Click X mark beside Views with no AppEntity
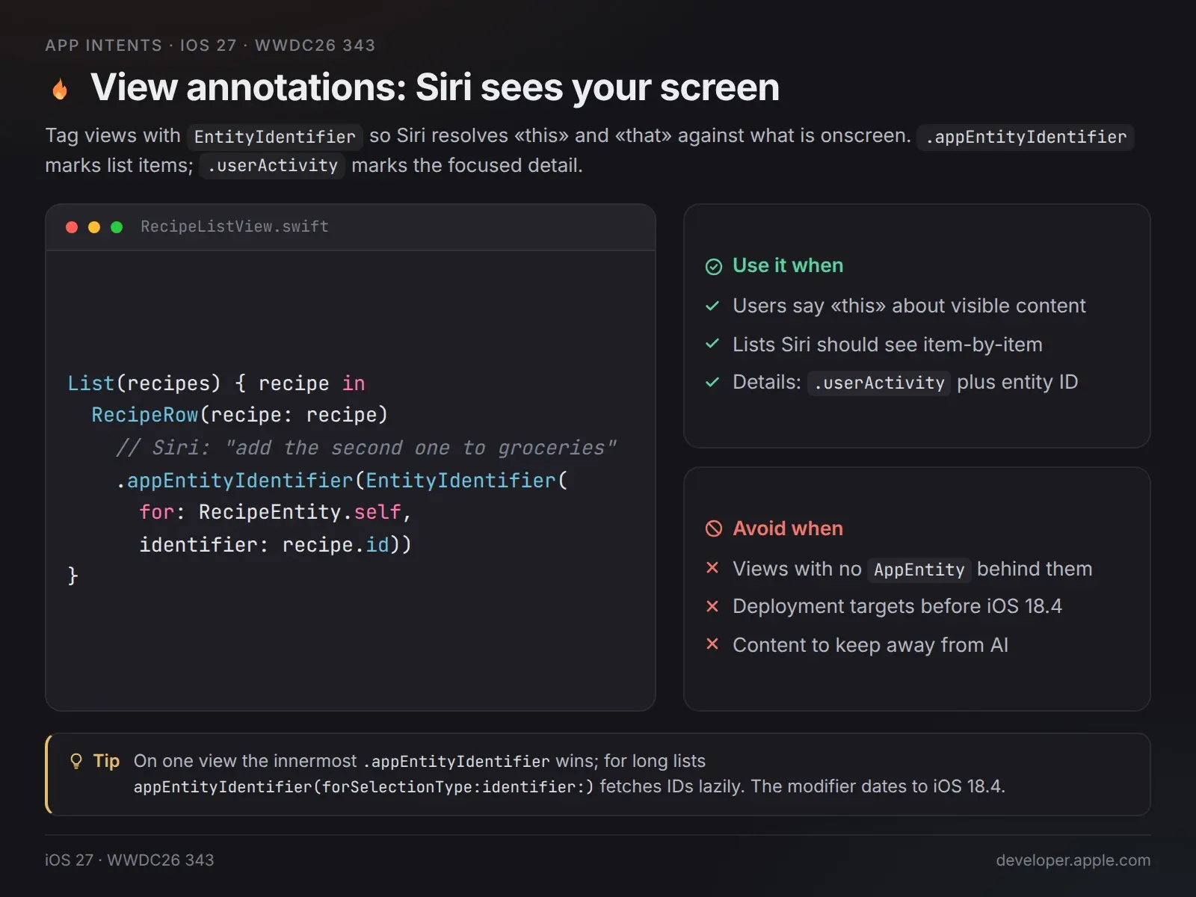Image resolution: width=1196 pixels, height=897 pixels. [x=712, y=568]
